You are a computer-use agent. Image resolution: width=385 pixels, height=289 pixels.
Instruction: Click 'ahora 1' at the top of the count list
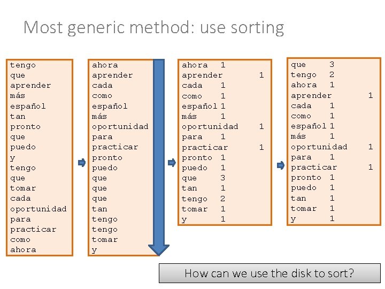203,65
